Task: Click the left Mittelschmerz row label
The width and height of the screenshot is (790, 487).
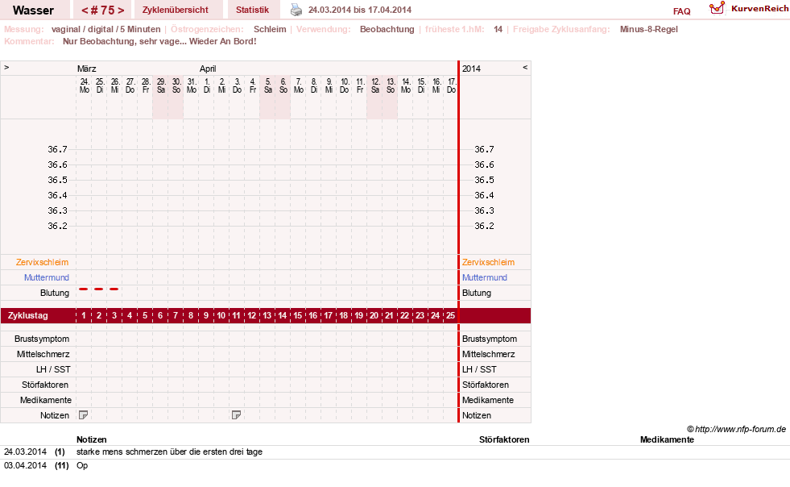Action: 43,354
